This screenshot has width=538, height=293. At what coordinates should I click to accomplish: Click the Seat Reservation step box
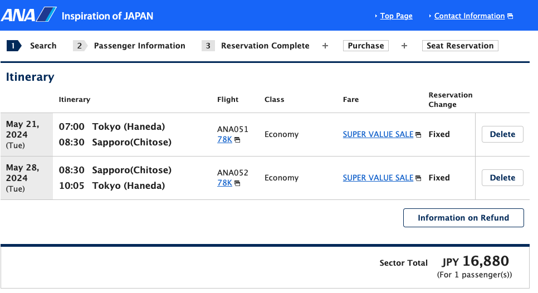[460, 46]
